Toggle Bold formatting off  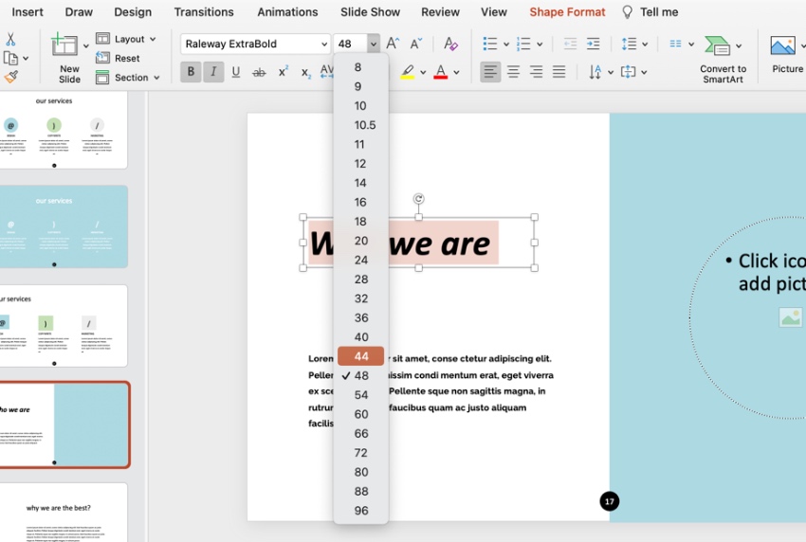[191, 72]
